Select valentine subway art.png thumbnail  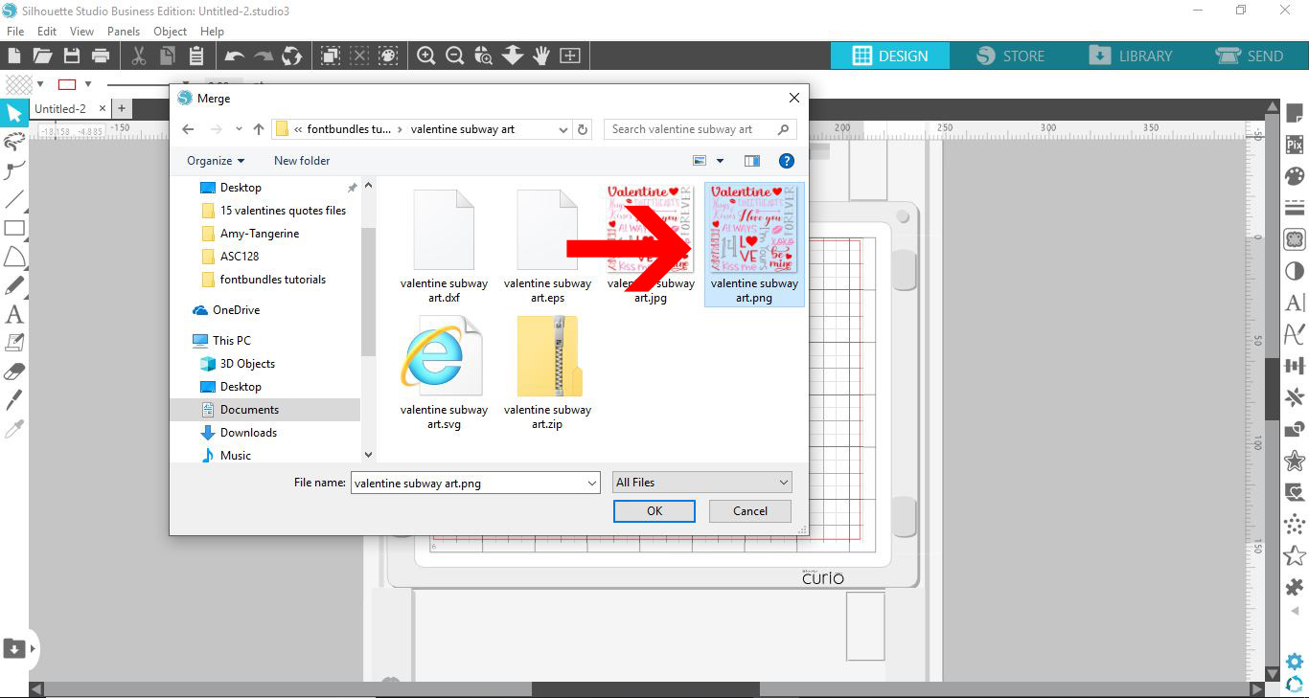coord(754,244)
